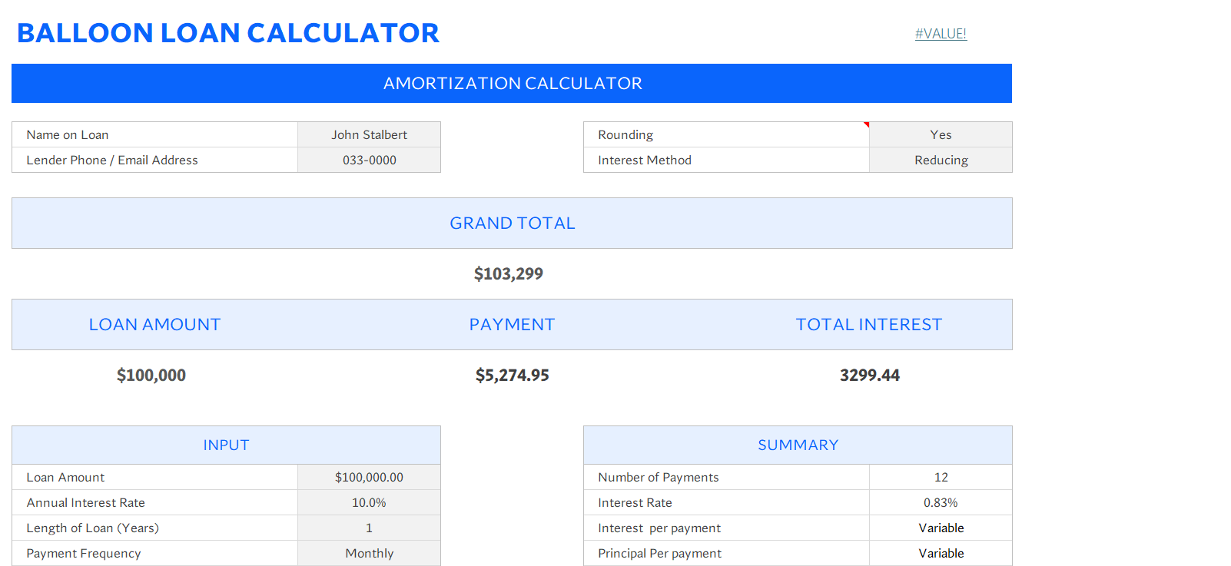
Task: Select the Interest Method cell showing Reducing
Action: click(941, 160)
